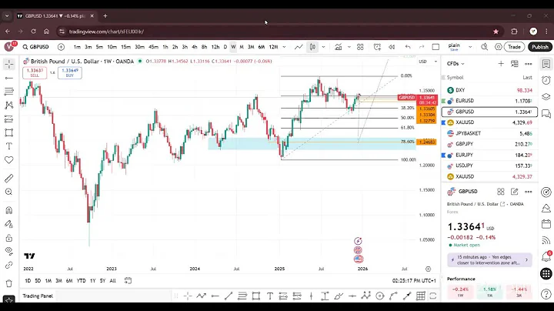Image resolution: width=554 pixels, height=311 pixels.
Task: Add a symbol to the watchlist
Action: [x=501, y=64]
